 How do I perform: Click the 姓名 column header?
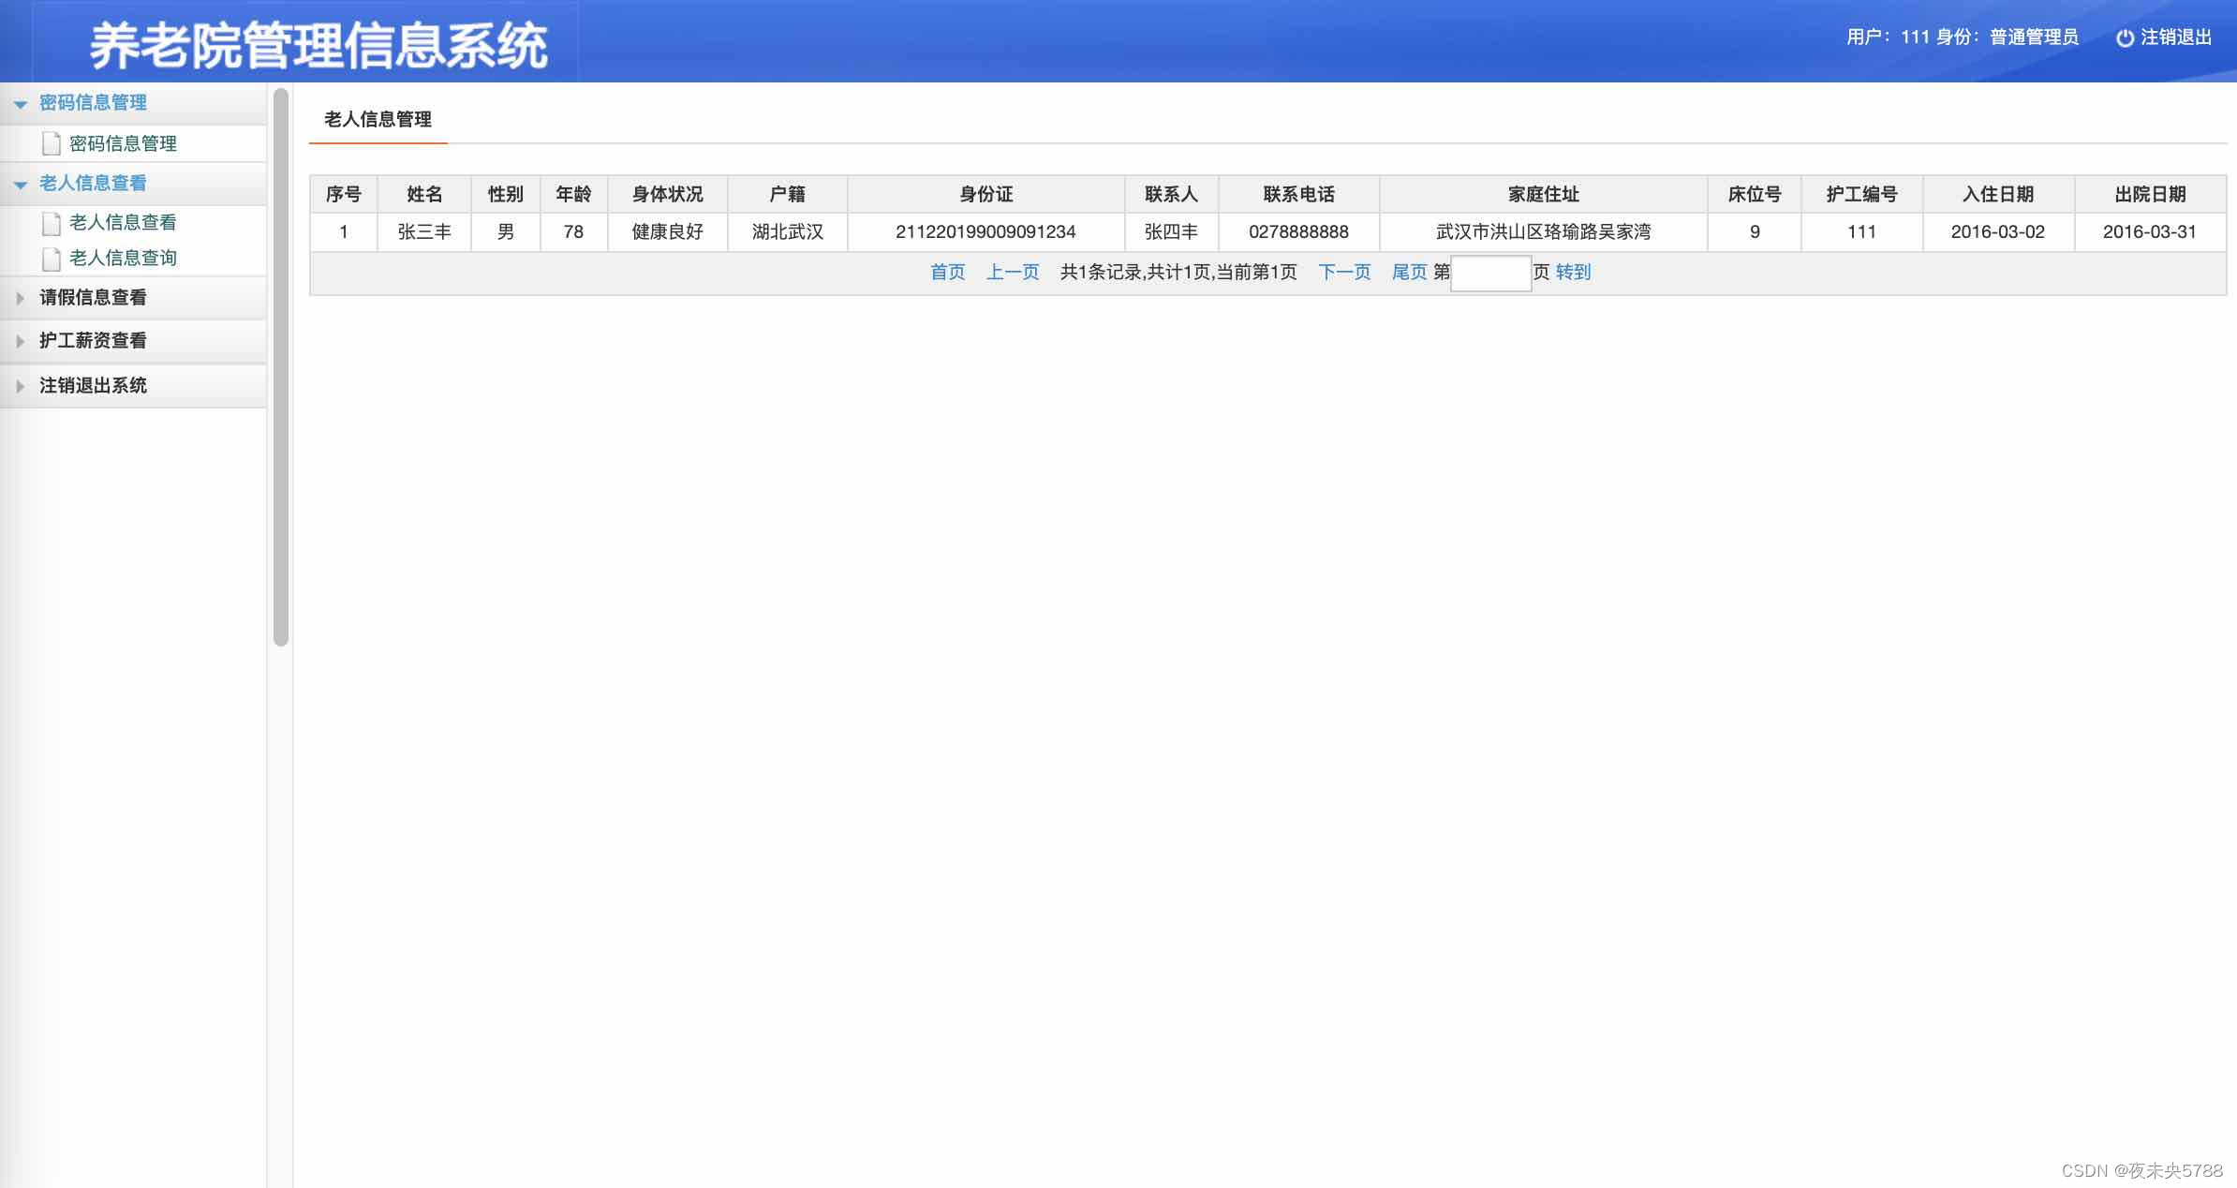424,194
